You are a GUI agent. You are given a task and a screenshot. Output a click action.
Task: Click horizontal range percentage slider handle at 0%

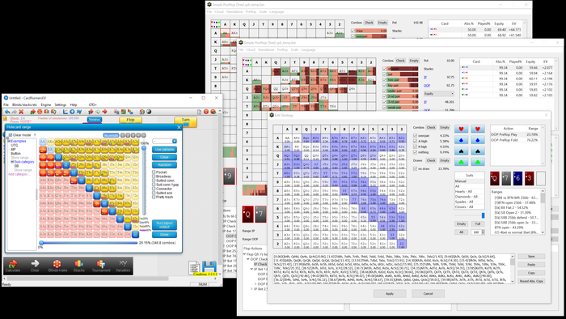point(41,243)
